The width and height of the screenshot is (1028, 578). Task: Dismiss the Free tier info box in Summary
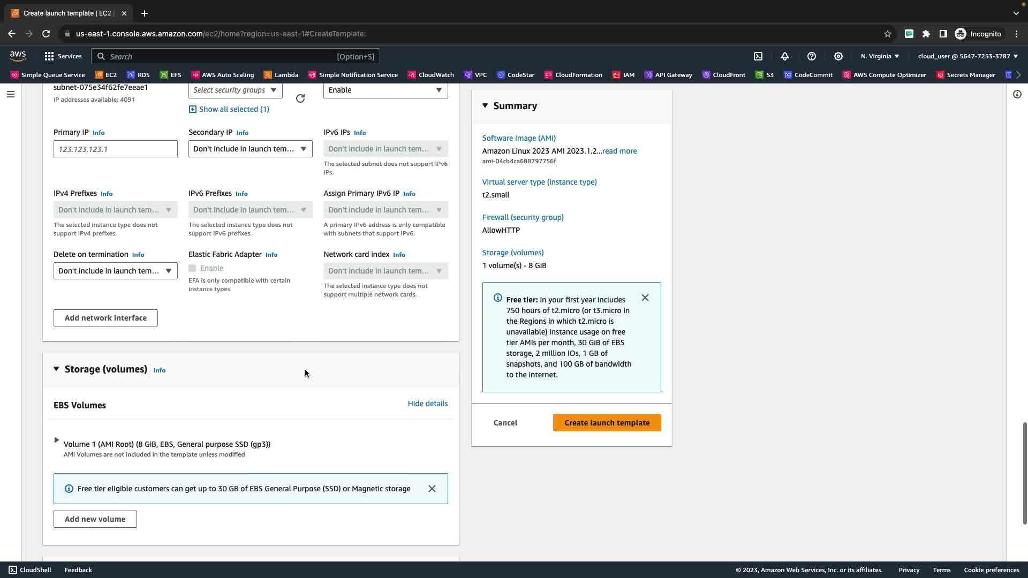click(x=645, y=298)
